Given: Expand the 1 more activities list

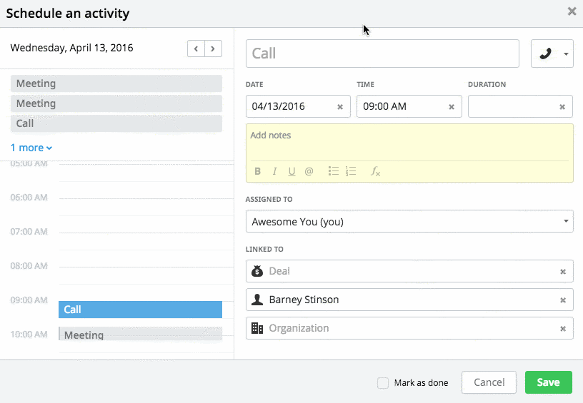Looking at the screenshot, I should [31, 148].
